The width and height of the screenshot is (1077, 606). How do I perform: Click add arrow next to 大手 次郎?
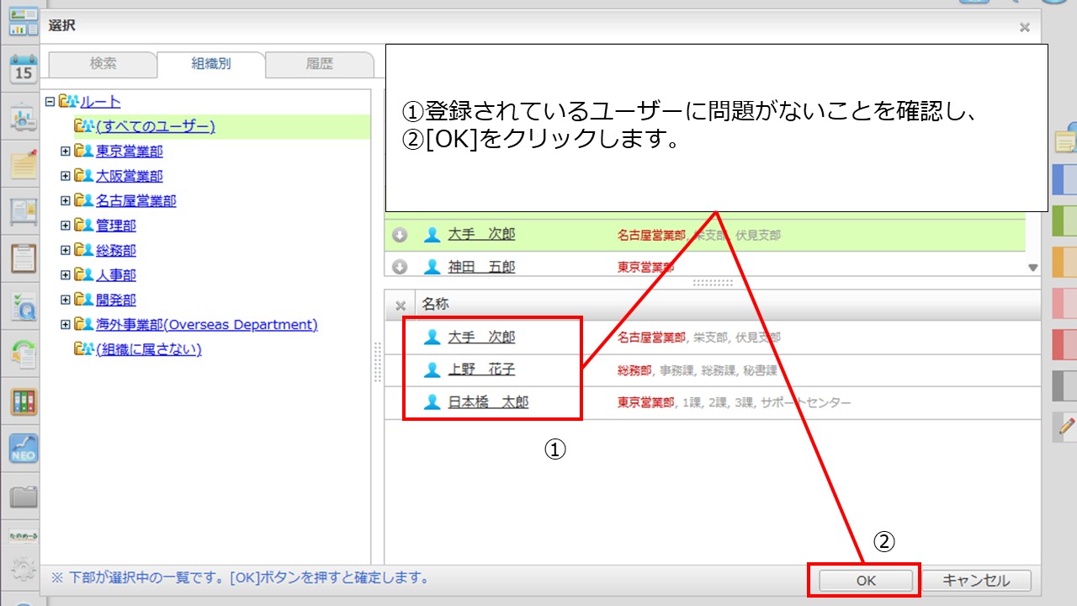pos(401,235)
